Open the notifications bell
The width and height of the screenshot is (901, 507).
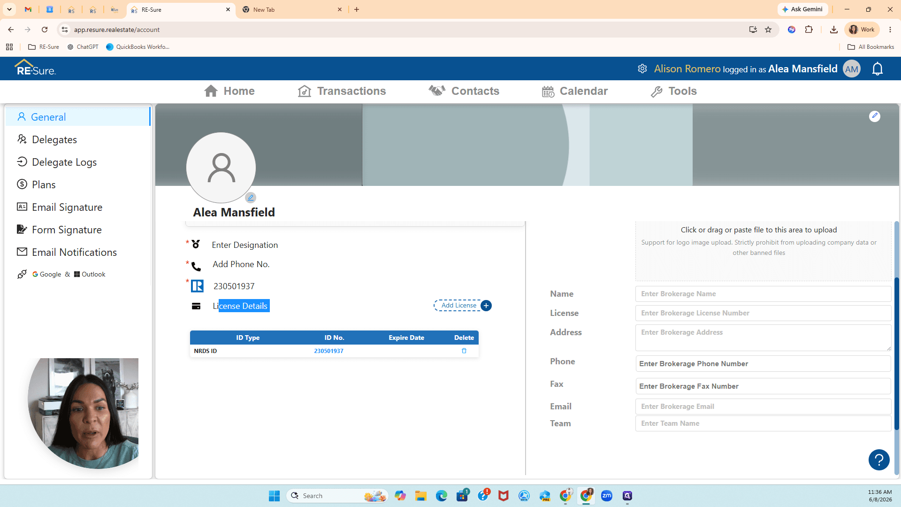878,69
